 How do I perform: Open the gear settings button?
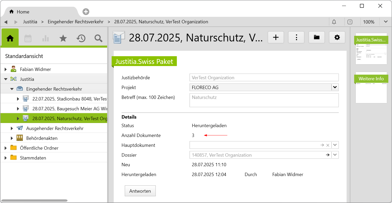click(x=337, y=37)
